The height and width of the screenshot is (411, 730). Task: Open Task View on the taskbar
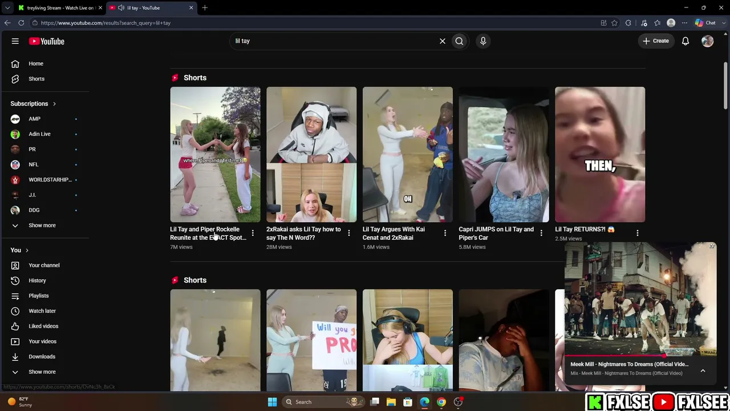tap(375, 402)
